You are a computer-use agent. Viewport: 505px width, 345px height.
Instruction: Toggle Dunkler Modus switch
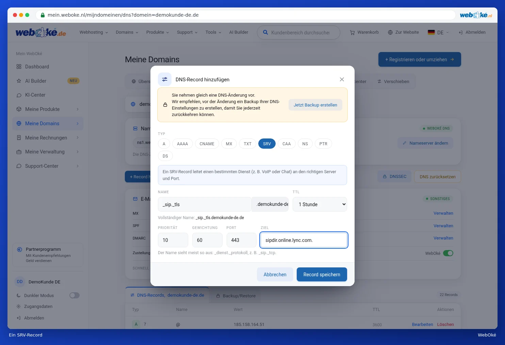(75, 295)
